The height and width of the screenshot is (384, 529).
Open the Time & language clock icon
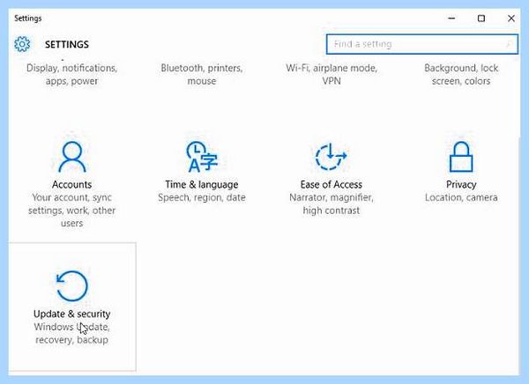[202, 157]
